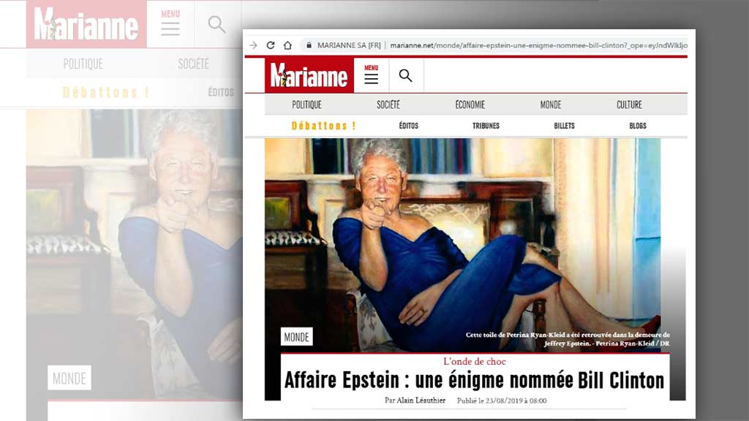
Task: Open ÉDITOS in the background window
Action: [x=221, y=92]
